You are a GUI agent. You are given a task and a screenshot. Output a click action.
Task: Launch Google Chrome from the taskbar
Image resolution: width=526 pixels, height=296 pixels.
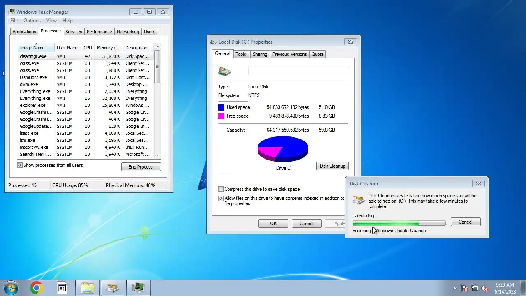[36, 288]
